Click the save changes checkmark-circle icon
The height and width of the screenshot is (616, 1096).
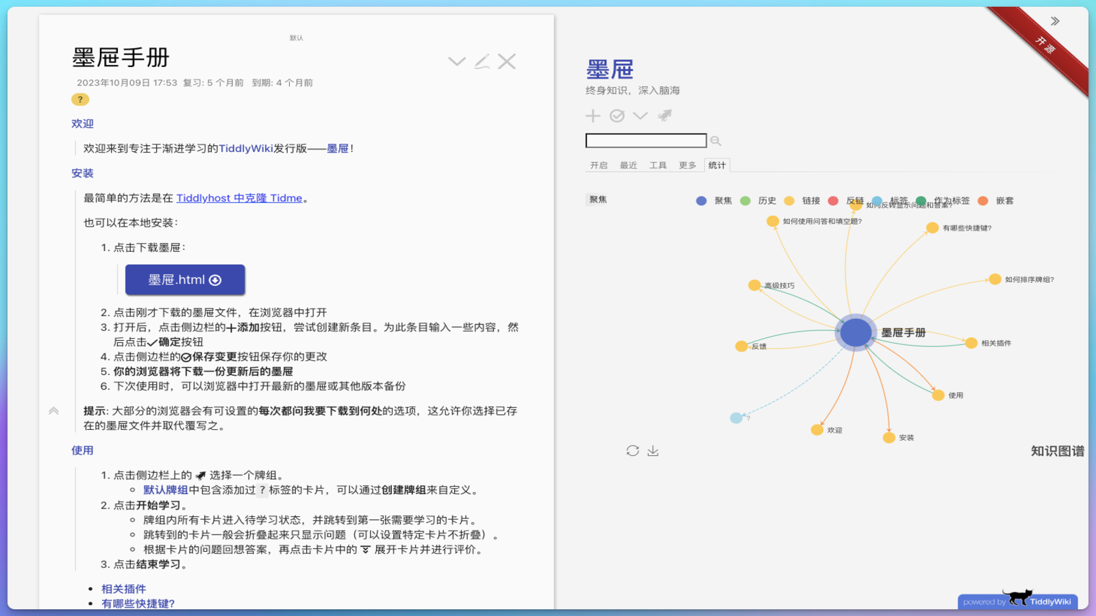617,116
